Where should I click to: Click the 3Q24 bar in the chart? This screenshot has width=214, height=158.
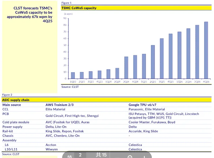126,68
